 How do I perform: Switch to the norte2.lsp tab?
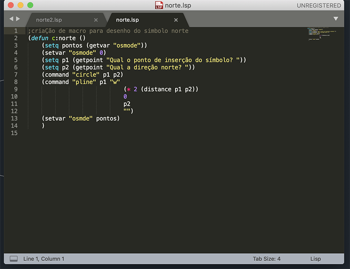(49, 20)
